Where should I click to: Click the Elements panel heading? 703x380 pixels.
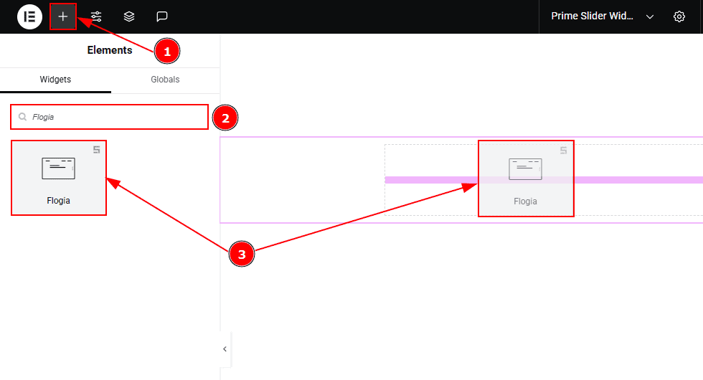[x=109, y=50]
